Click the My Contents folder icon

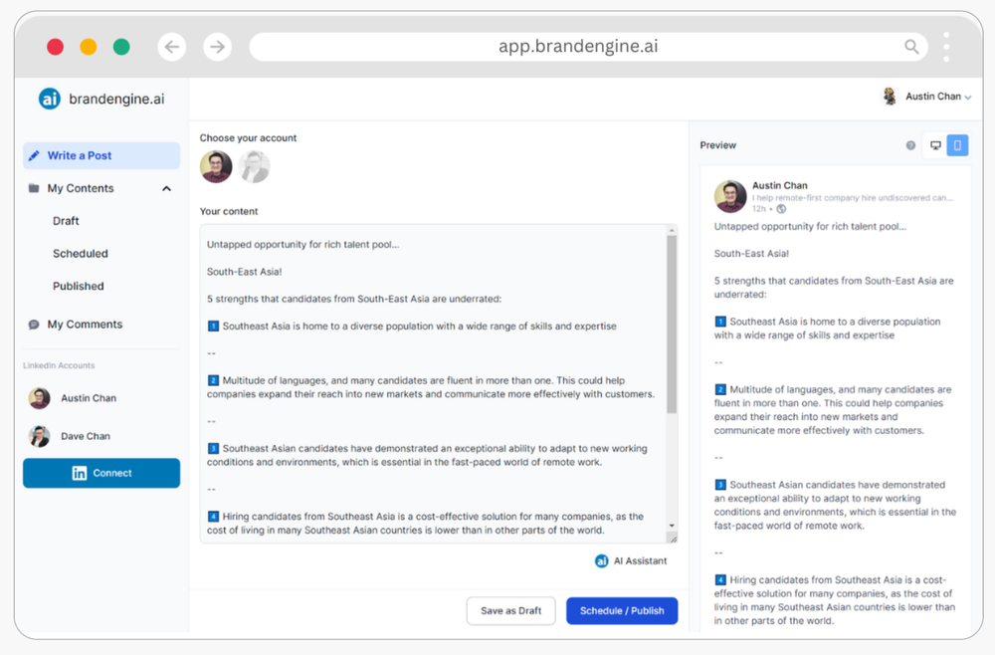pyautogui.click(x=34, y=188)
